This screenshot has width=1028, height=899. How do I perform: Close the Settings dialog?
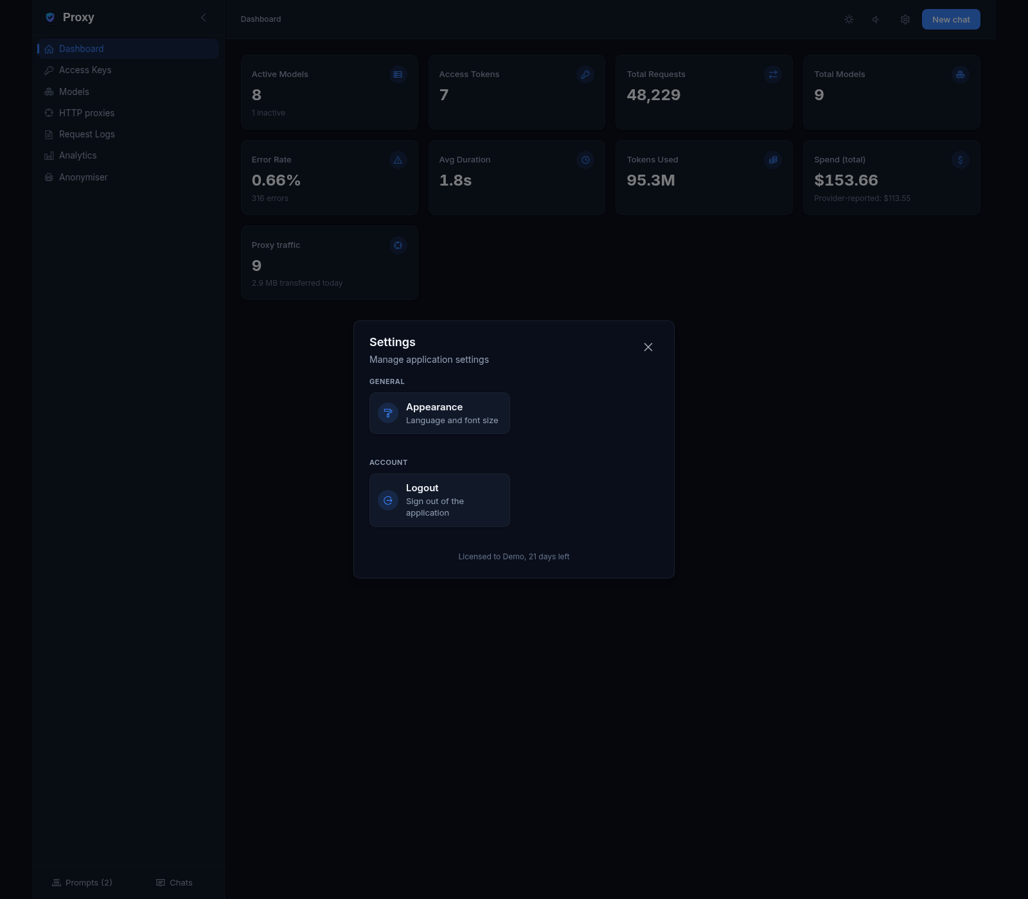pos(648,347)
